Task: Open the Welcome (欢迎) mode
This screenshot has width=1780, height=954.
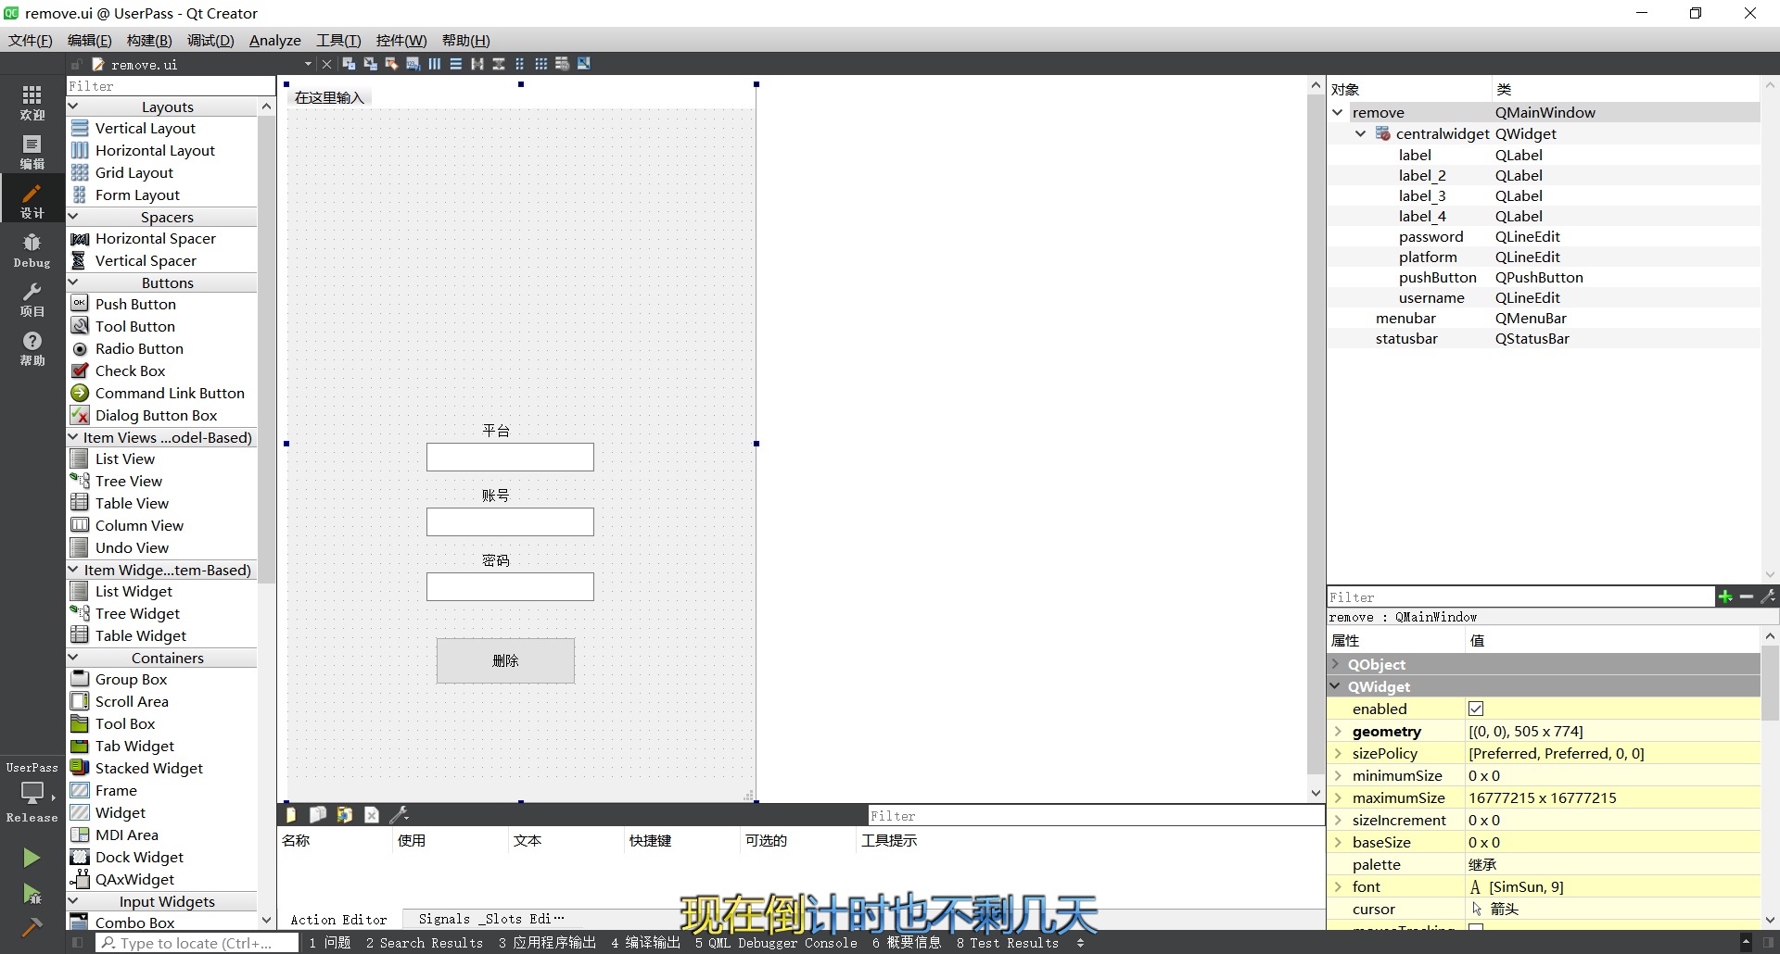Action: coord(32,102)
